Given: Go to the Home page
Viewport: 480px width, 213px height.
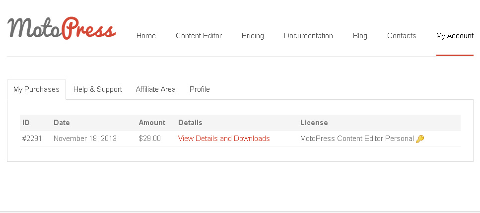Looking at the screenshot, I should pos(146,36).
